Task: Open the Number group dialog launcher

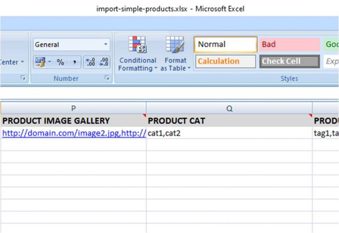Action: tap(107, 78)
